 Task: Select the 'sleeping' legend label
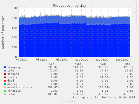pyautogui.click(x=14, y=67)
